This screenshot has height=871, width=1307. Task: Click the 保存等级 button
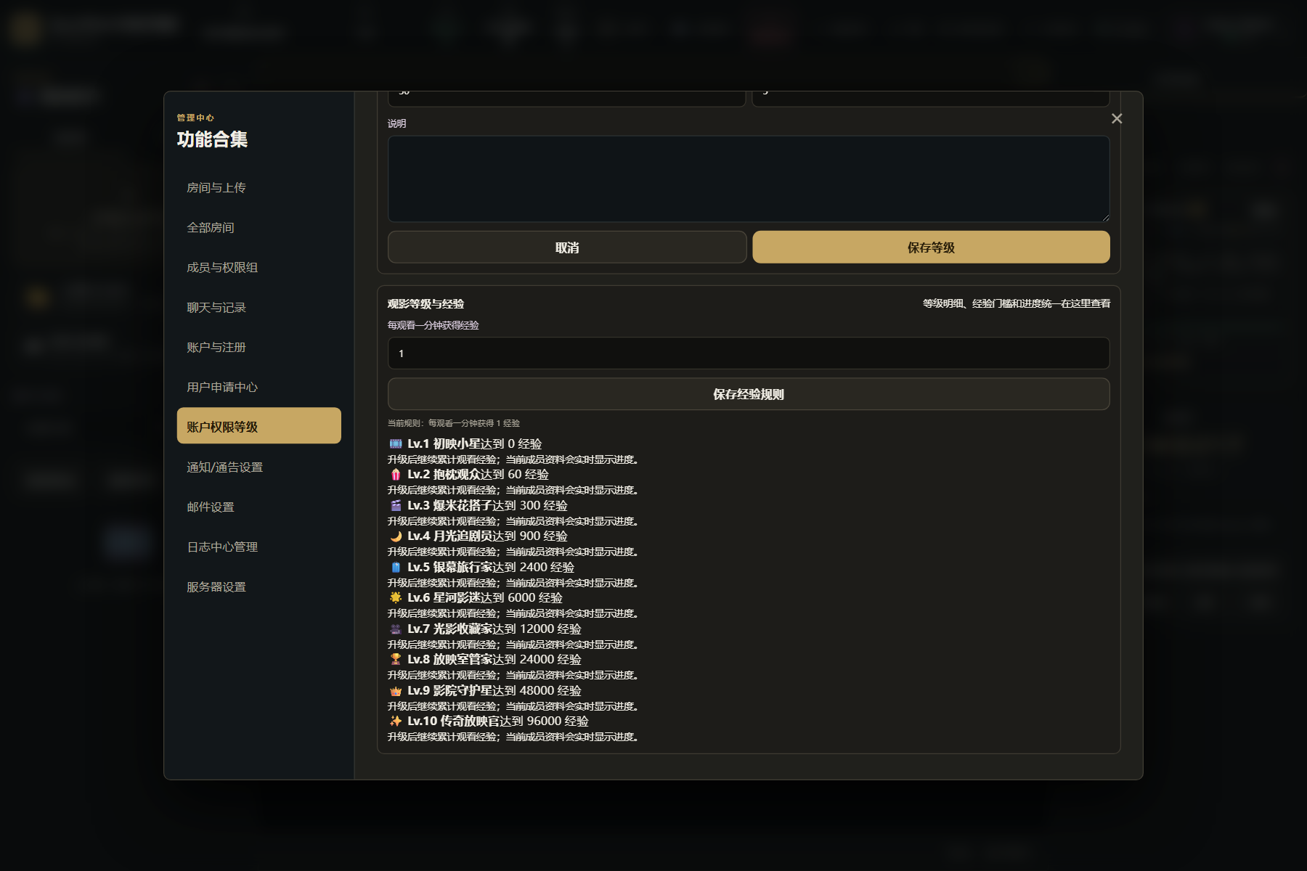[931, 248]
